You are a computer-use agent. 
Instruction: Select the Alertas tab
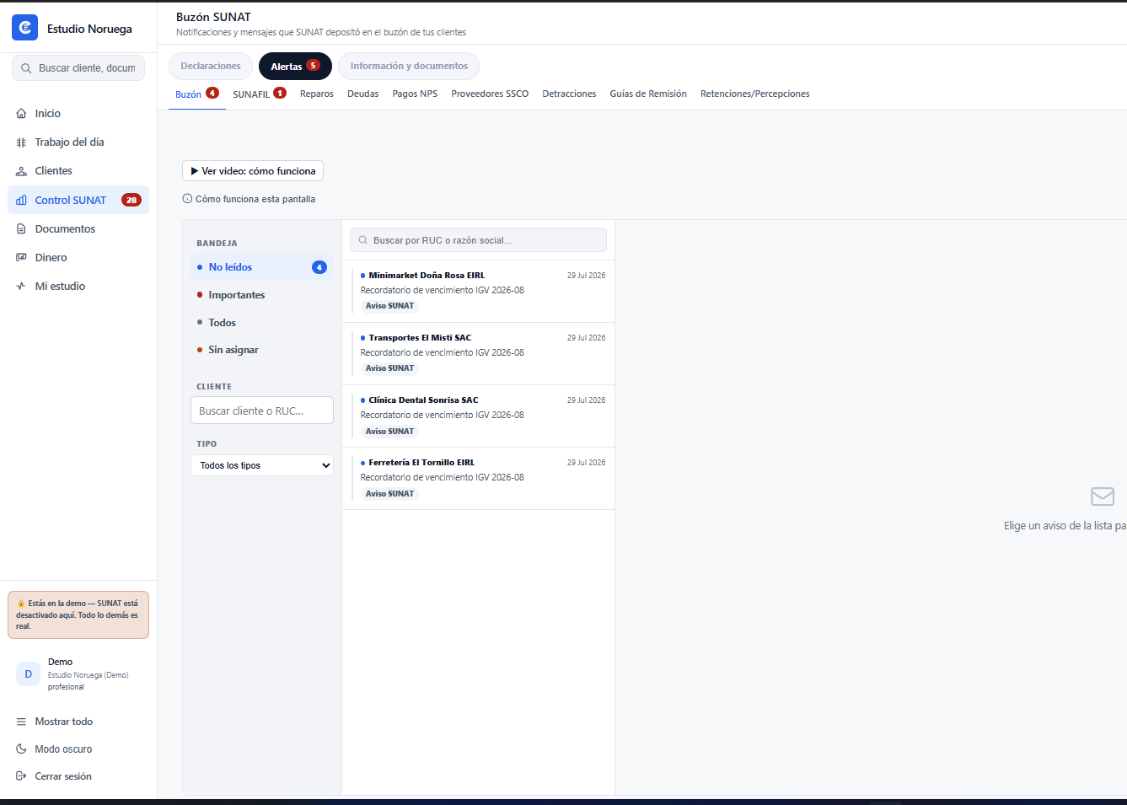295,66
